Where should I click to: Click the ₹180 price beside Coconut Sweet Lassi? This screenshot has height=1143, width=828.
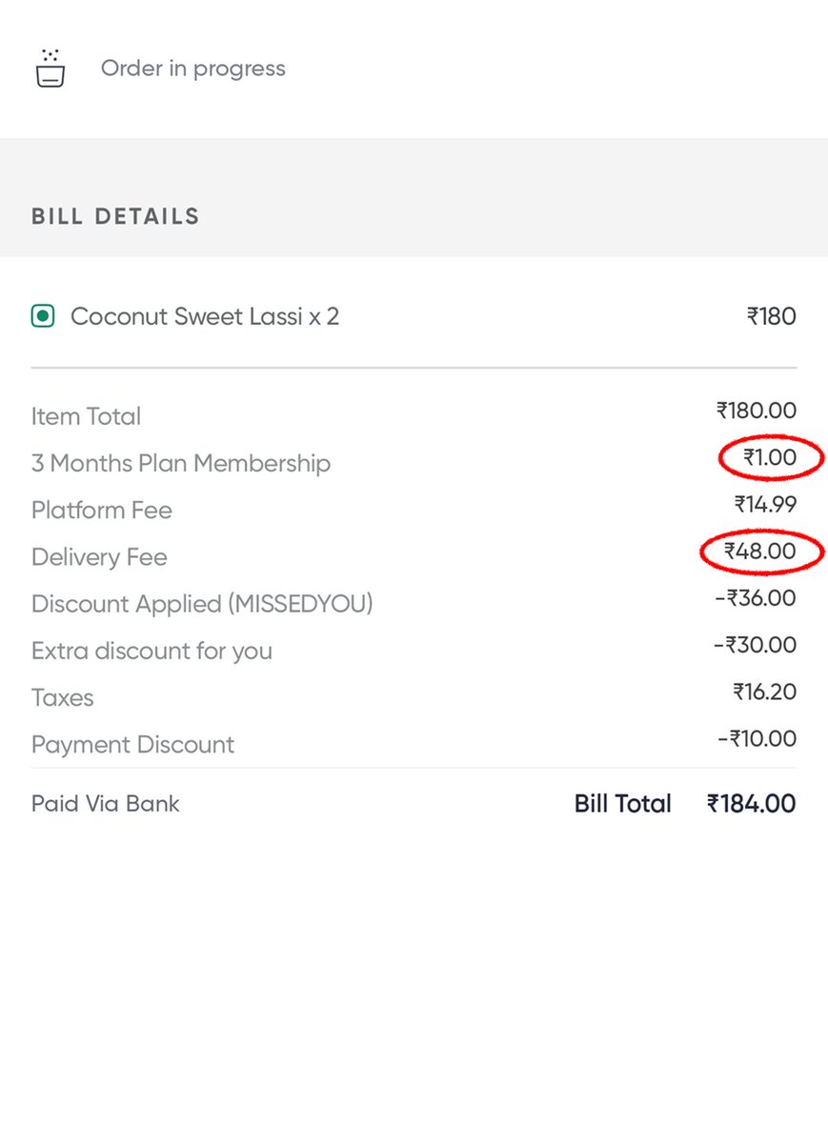[x=771, y=316]
